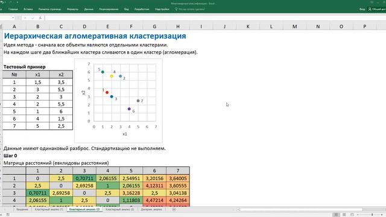Click the title Иерархическая агломеративная кластеризация

pos(95,36)
